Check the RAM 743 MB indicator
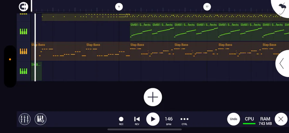289x133 pixels. (x=265, y=121)
